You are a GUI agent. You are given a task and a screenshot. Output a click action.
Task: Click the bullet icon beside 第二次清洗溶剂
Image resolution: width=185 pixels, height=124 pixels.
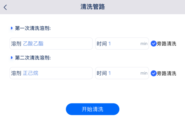(12, 57)
